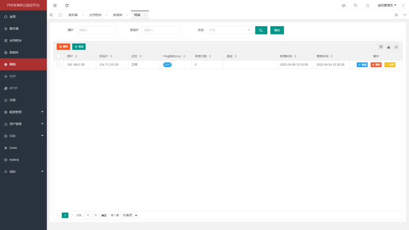Open column filter grid icon

[x=381, y=47]
